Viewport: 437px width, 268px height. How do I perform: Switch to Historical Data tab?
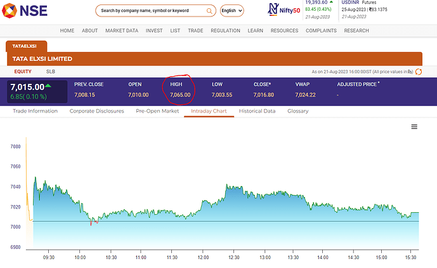click(x=257, y=111)
